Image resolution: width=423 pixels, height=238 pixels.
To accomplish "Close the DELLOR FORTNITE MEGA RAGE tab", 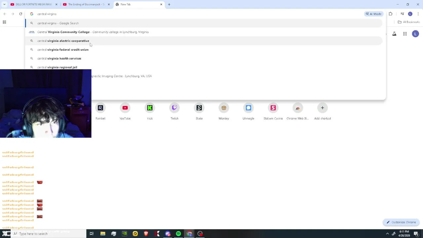I will (56, 4).
